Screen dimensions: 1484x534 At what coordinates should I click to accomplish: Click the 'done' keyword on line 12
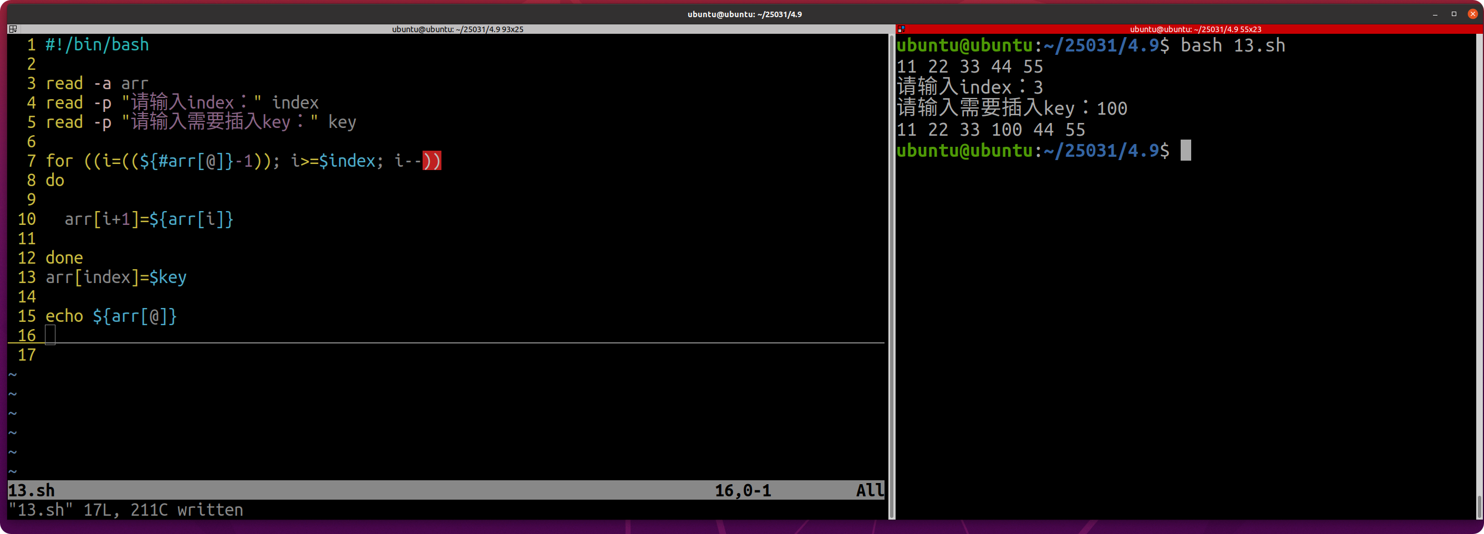(x=64, y=258)
